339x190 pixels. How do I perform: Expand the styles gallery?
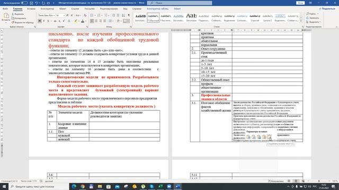[301, 21]
